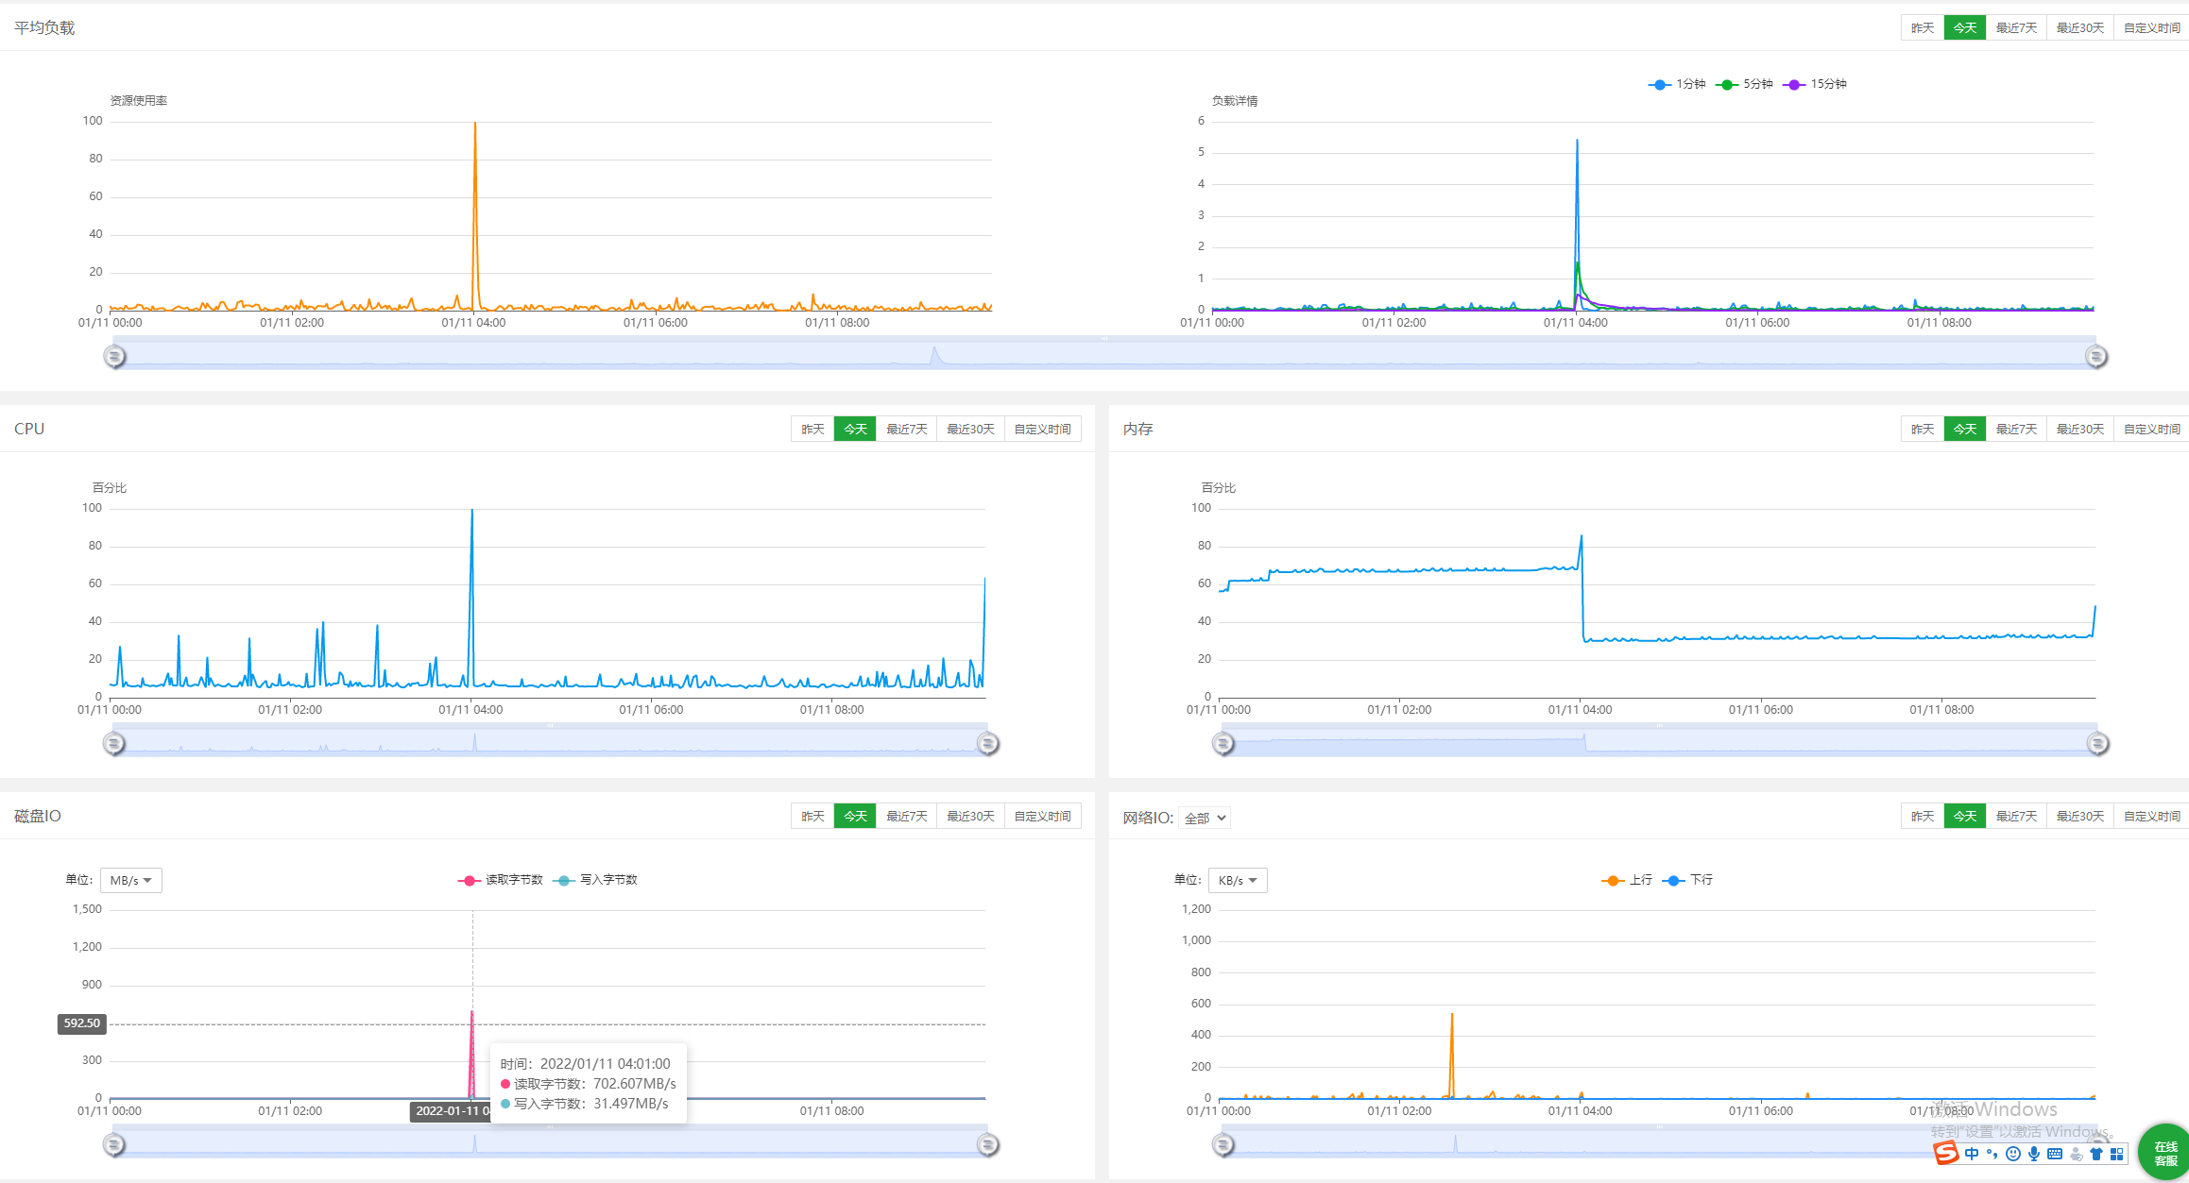Open 在线客服 green support button
Viewport: 2189px width, 1183px height.
point(2164,1153)
